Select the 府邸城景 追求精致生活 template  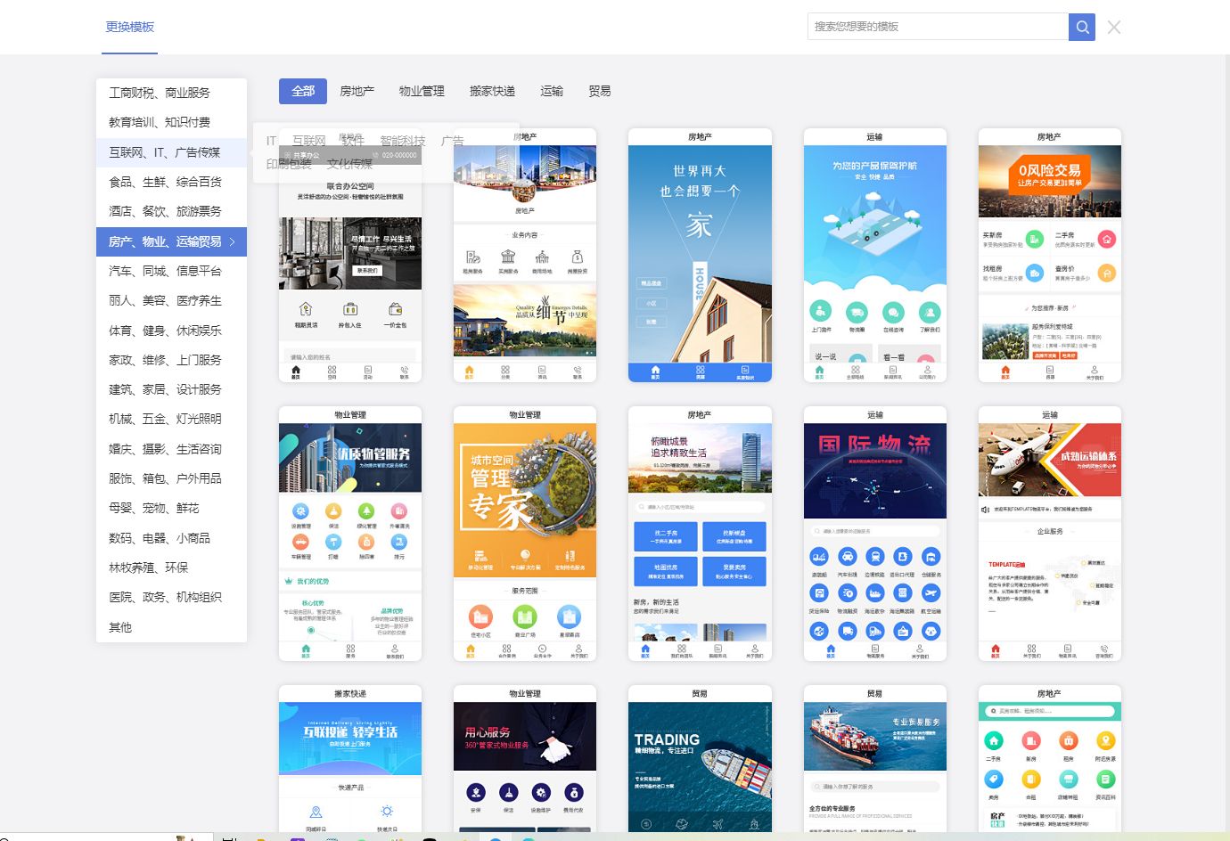[x=700, y=534]
